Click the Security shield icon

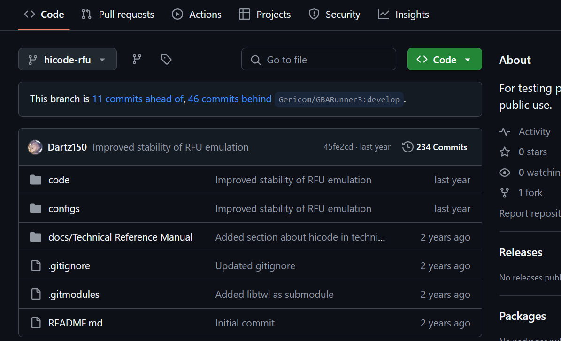pyautogui.click(x=314, y=14)
